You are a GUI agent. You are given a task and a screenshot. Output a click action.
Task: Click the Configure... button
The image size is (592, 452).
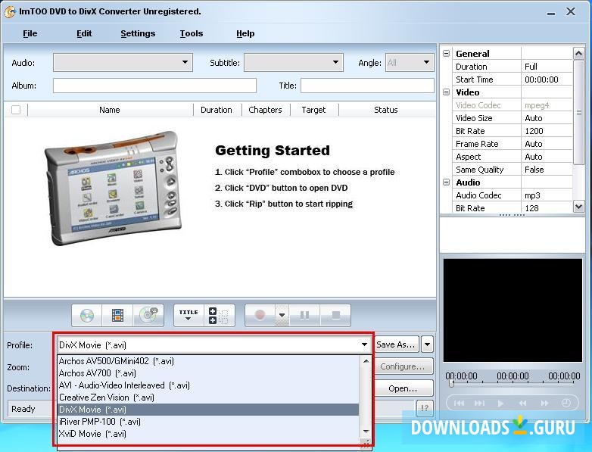[403, 366]
